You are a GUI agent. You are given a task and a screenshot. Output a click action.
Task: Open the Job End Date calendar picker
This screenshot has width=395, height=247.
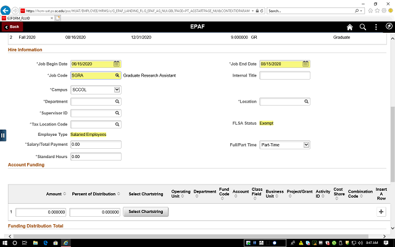[x=306, y=64]
